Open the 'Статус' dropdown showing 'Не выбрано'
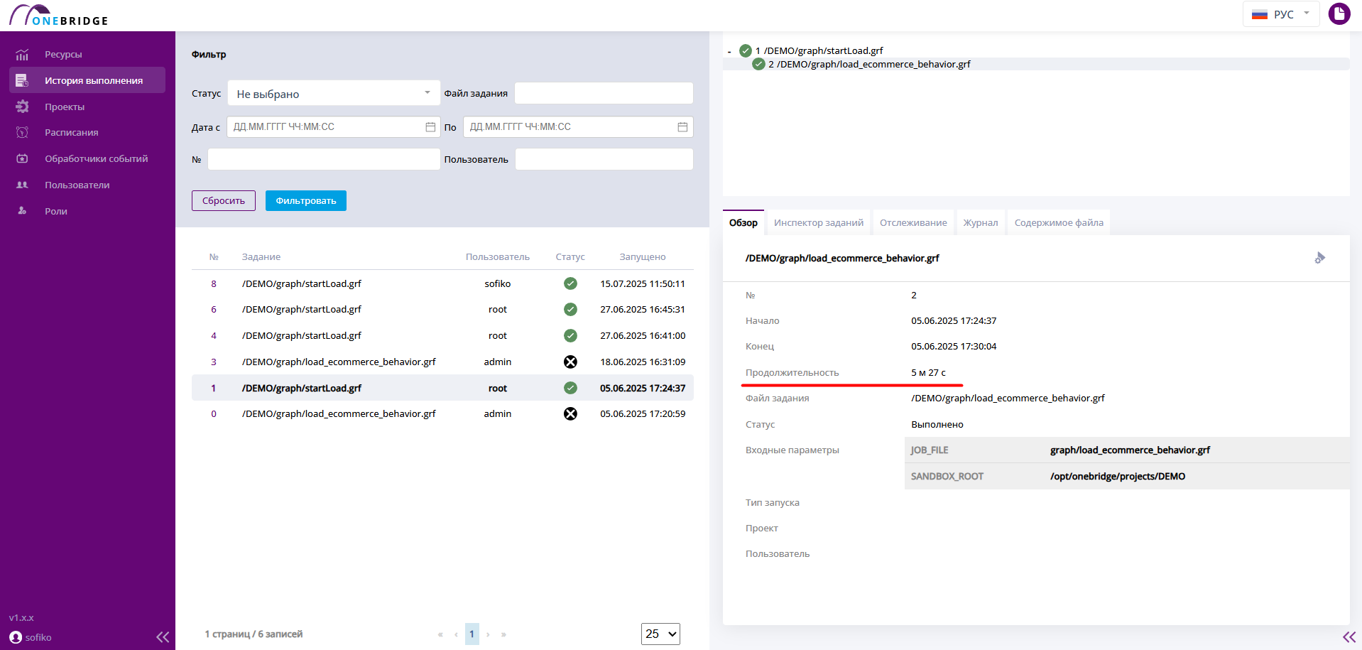 click(334, 94)
